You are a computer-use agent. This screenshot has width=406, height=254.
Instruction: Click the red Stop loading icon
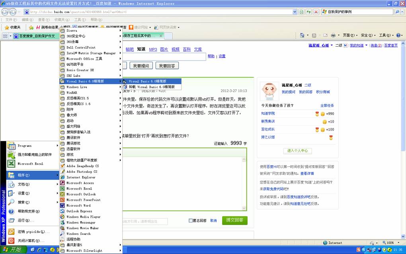pos(316,12)
